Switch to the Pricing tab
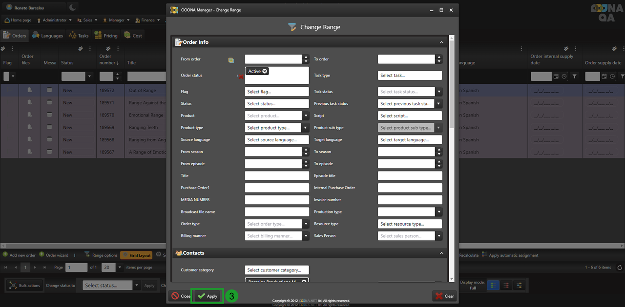The width and height of the screenshot is (625, 307). (106, 36)
